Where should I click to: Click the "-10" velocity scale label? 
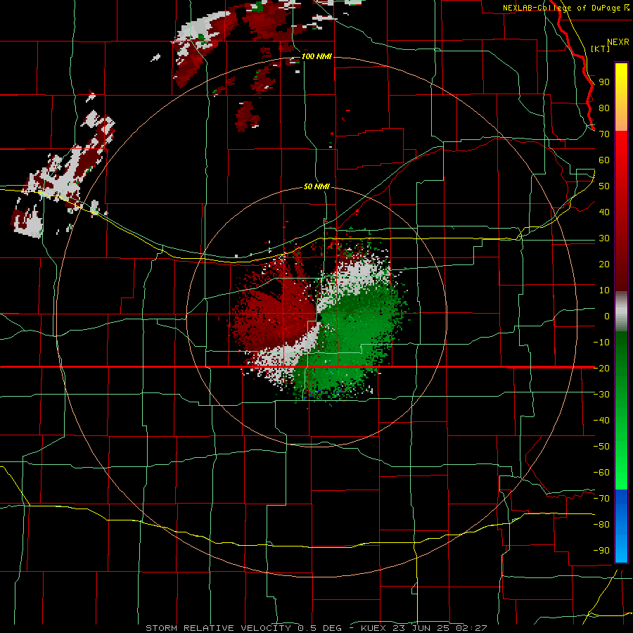point(601,343)
